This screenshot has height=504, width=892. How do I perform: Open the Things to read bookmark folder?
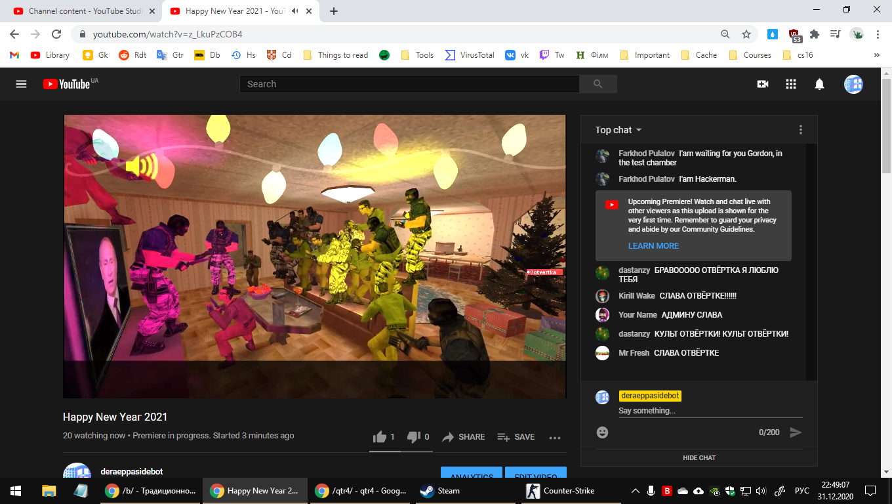(x=335, y=55)
